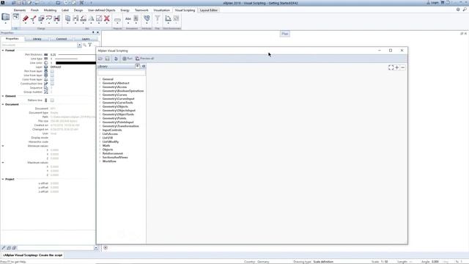Click the red X delete icon in ribbon
Viewport: 469px width, 264px height.
[106, 18]
